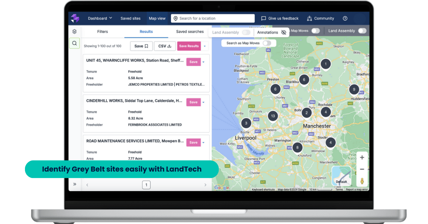
Task: Show Annotations via the eye icon
Action: [283, 32]
